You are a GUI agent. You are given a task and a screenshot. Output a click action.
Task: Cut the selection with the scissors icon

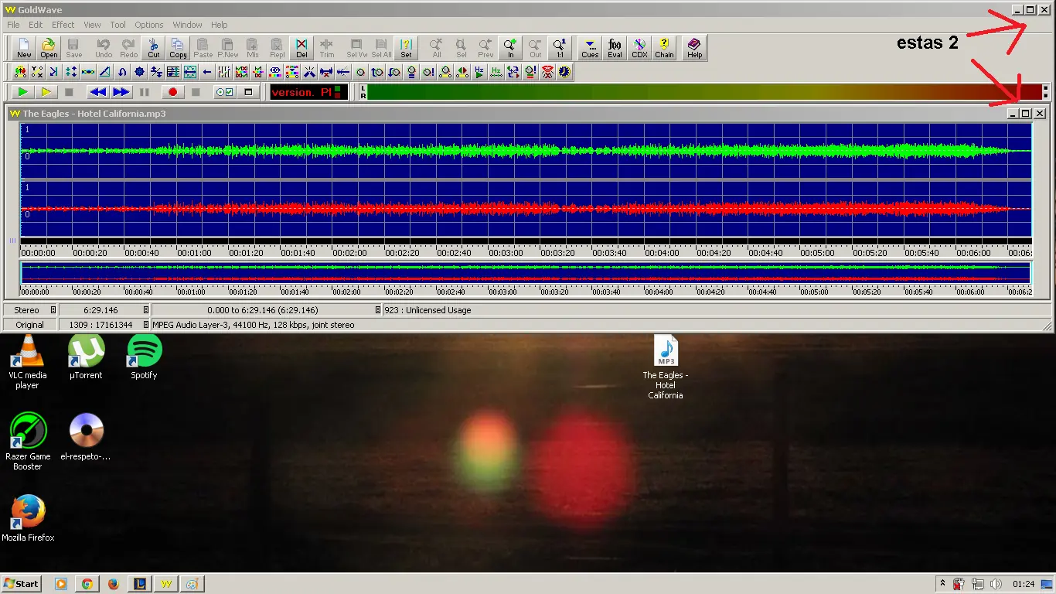pyautogui.click(x=154, y=48)
